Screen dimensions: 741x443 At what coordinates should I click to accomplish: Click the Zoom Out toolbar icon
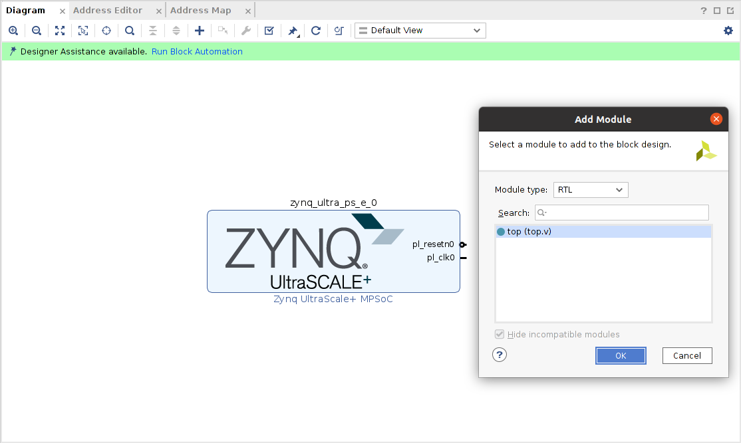[x=37, y=31]
